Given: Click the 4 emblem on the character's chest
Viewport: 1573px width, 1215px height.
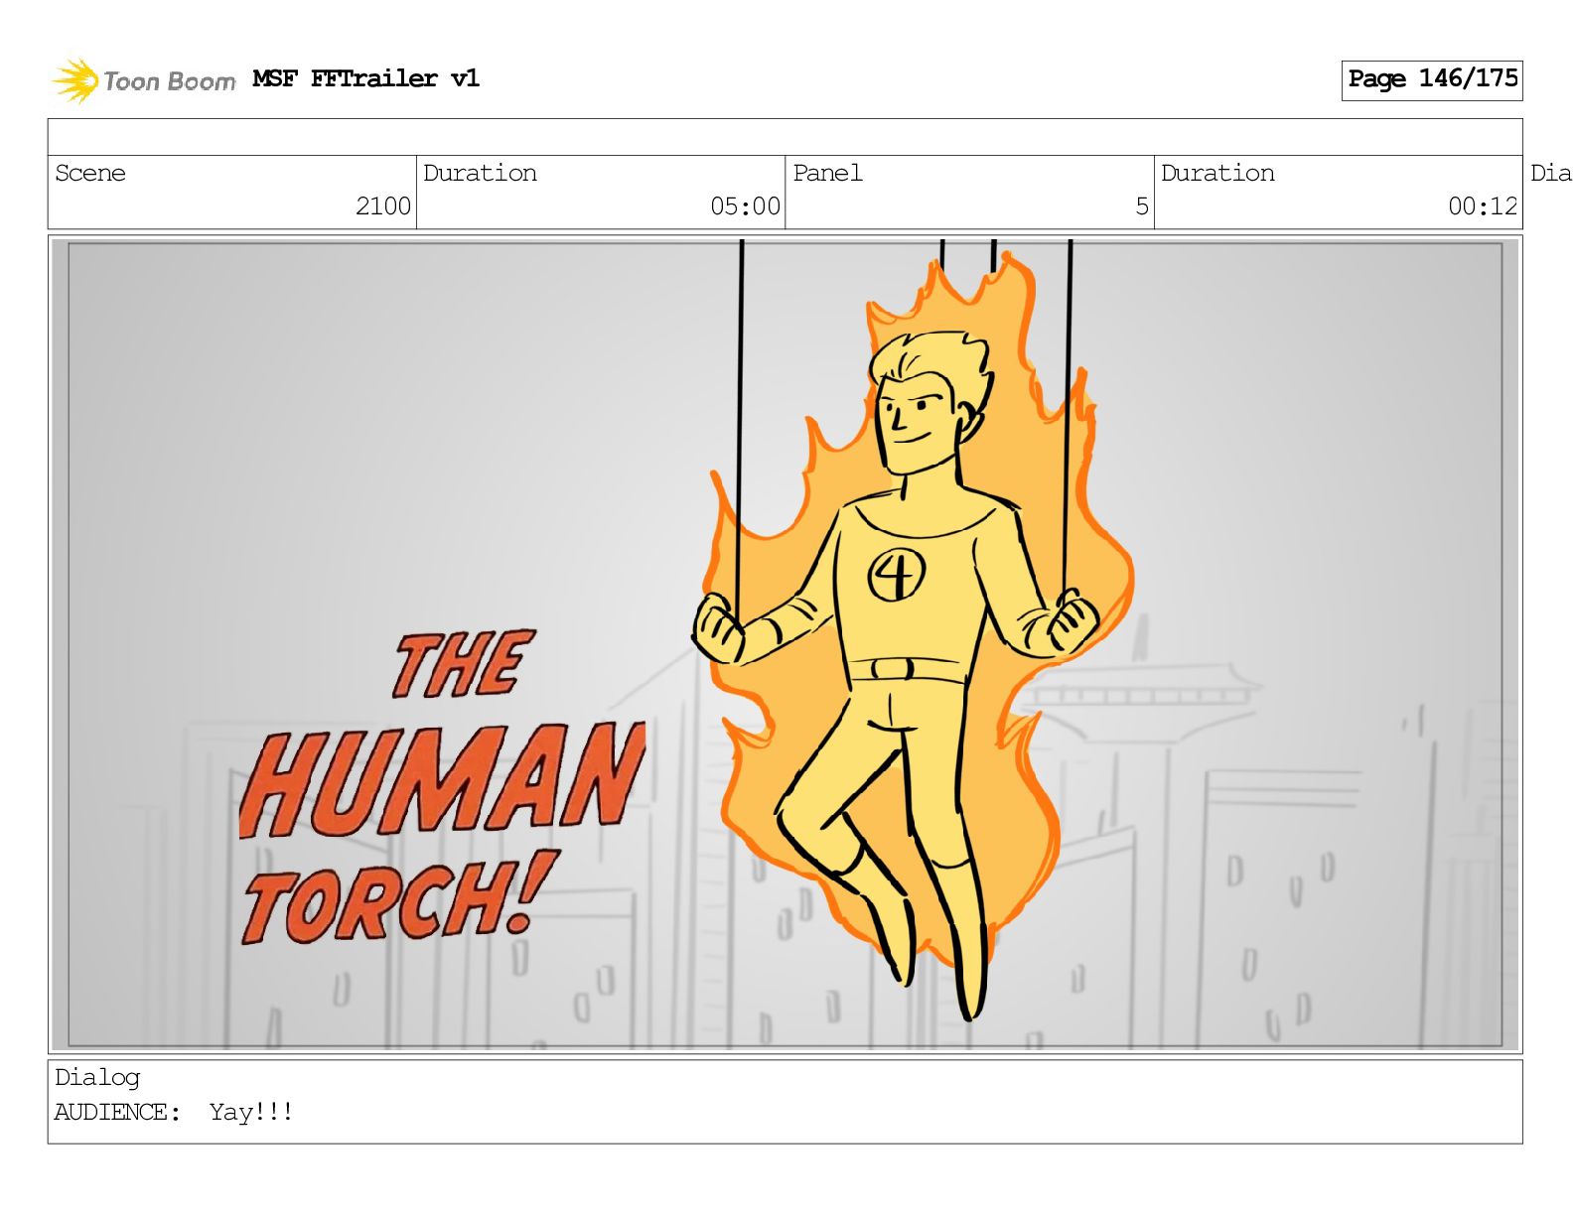Looking at the screenshot, I should tap(897, 575).
